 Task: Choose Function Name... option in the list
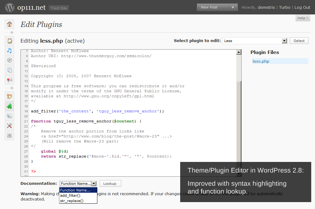coord(78,190)
